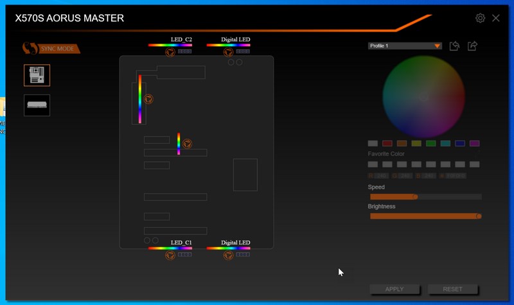Choose the yellow preset color swatch

click(x=416, y=143)
